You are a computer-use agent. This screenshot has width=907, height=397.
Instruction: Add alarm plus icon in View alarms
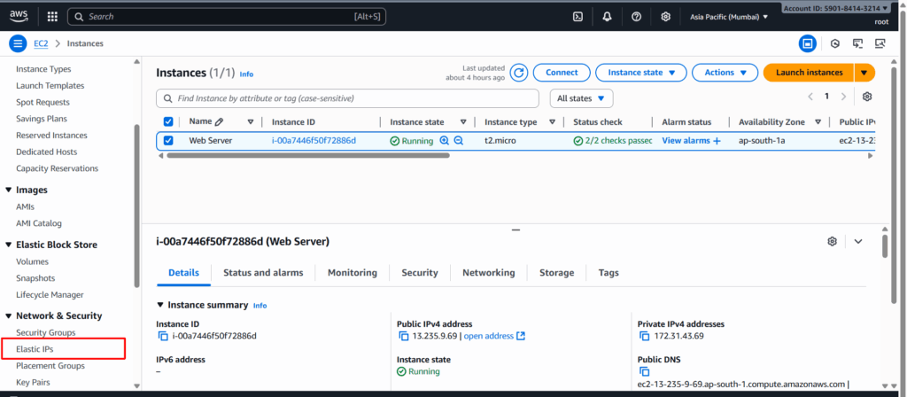pos(717,141)
